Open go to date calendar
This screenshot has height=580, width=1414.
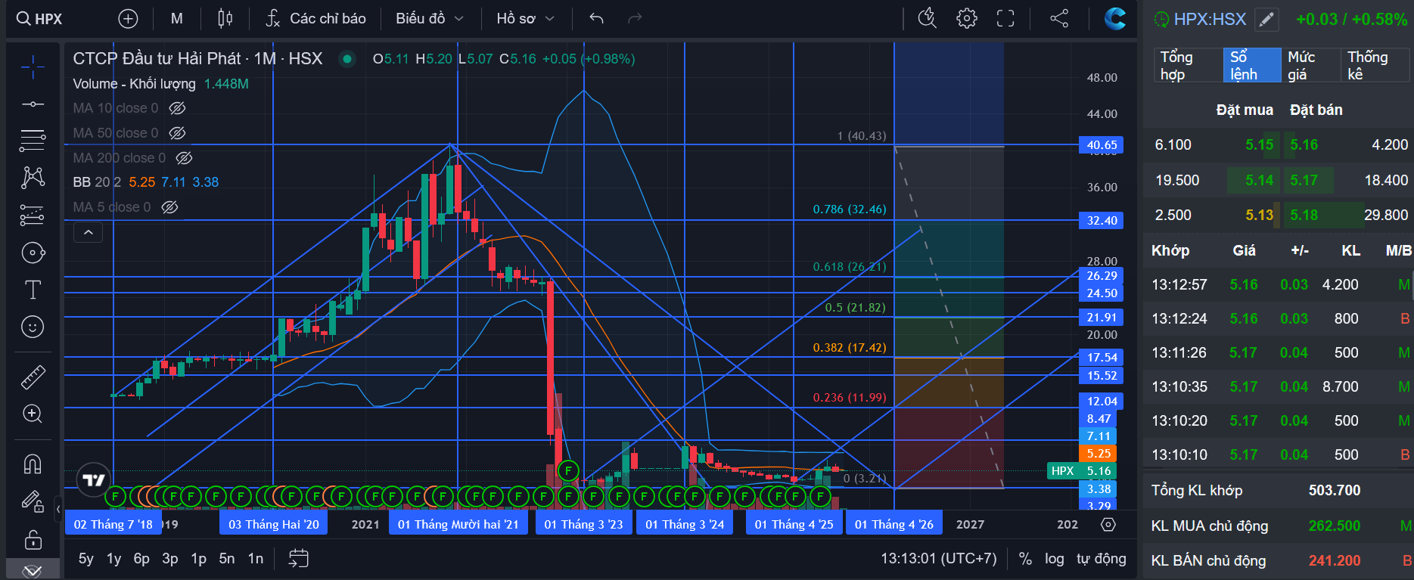click(x=299, y=559)
